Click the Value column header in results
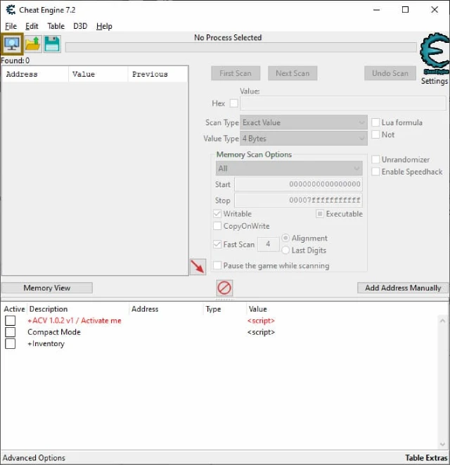Image resolution: width=450 pixels, height=465 pixels. (98, 74)
